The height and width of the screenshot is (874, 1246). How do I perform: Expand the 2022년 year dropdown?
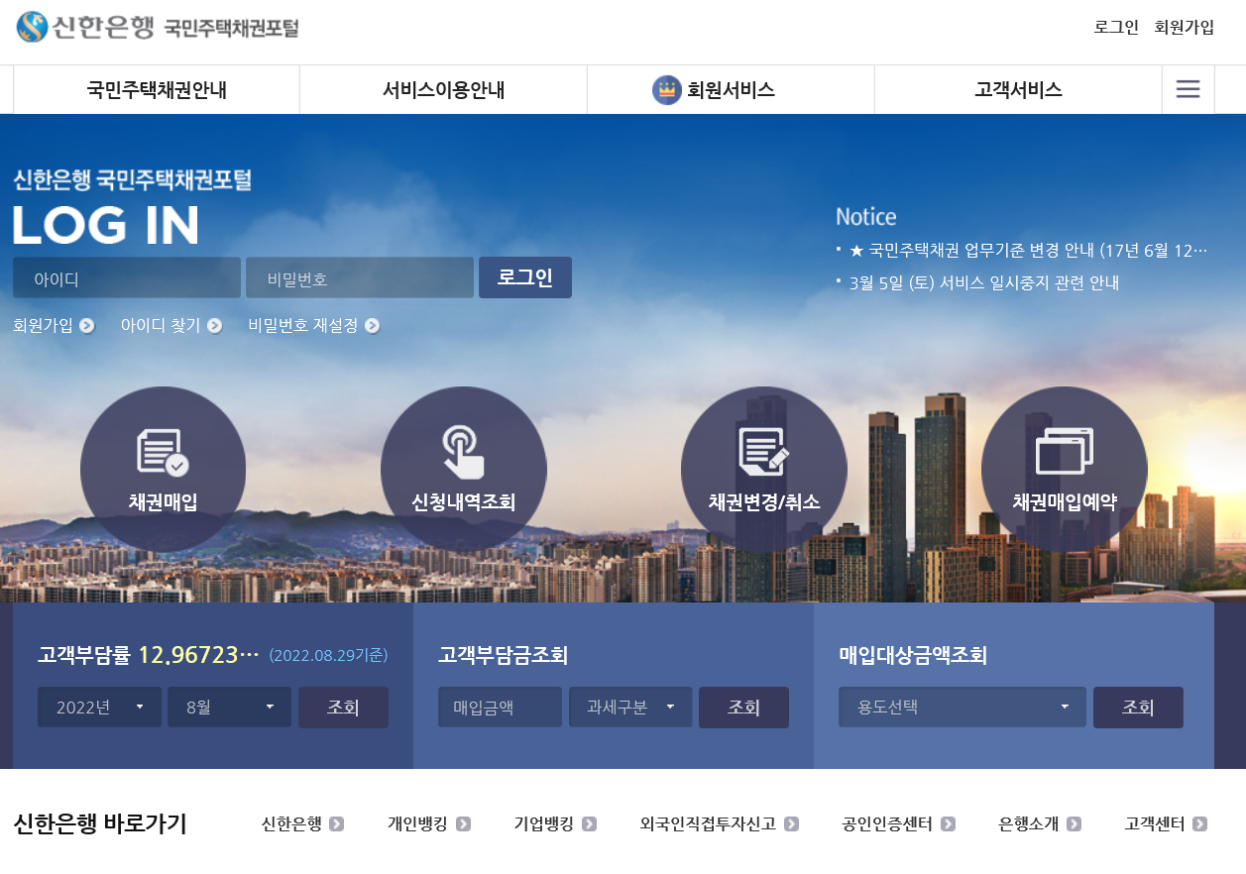[x=99, y=708]
